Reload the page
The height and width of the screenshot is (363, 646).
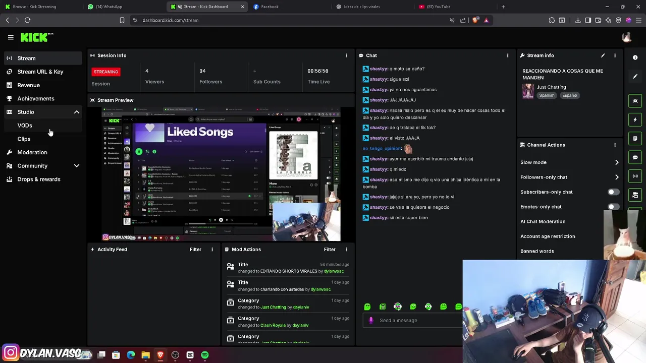(x=27, y=20)
